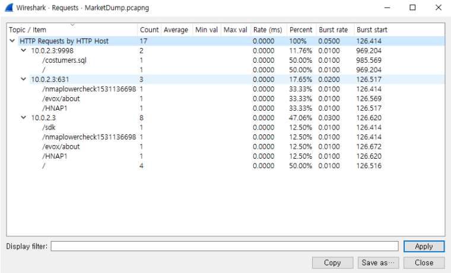Click the burst rate value 0.0300
This screenshot has width=451, height=273.
[x=329, y=118]
